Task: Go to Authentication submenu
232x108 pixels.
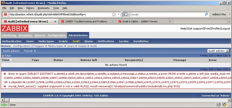Action: tap(12, 41)
